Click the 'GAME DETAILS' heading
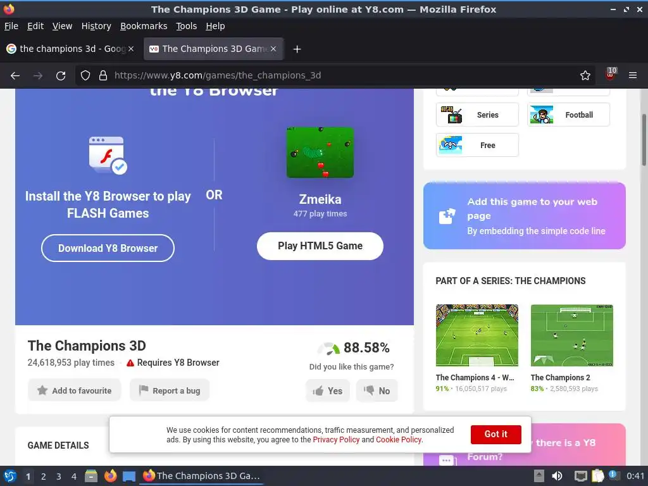Screen dimensions: 648x486 58,445
